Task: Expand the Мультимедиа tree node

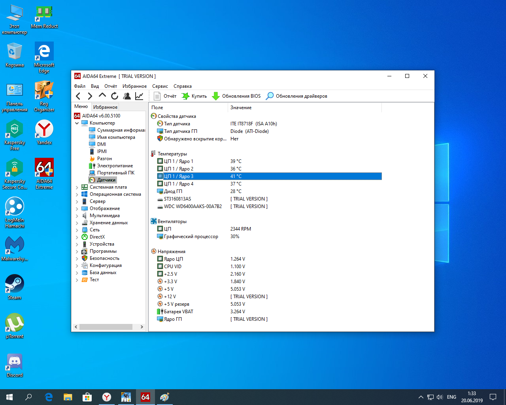Action: 77,216
